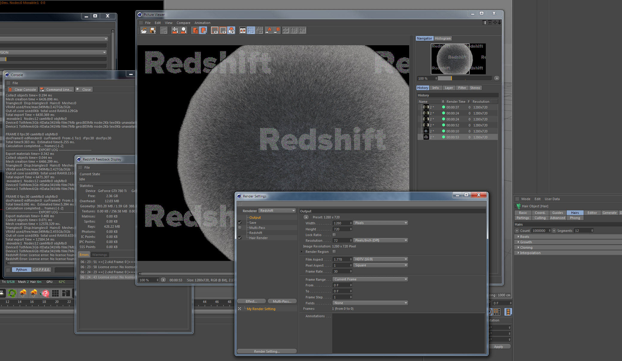Switch to the Histogram tab
Viewport: 622px width, 361px height.
443,38
